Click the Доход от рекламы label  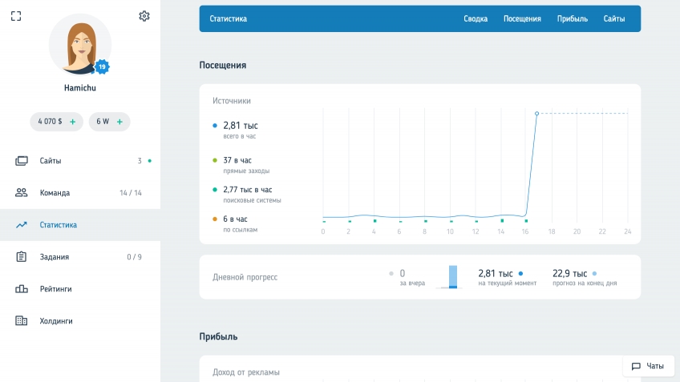[x=246, y=372]
